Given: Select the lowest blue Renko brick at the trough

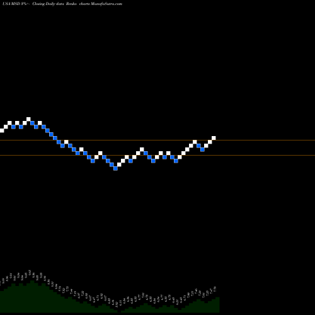Looking at the screenshot, I should [115, 168].
